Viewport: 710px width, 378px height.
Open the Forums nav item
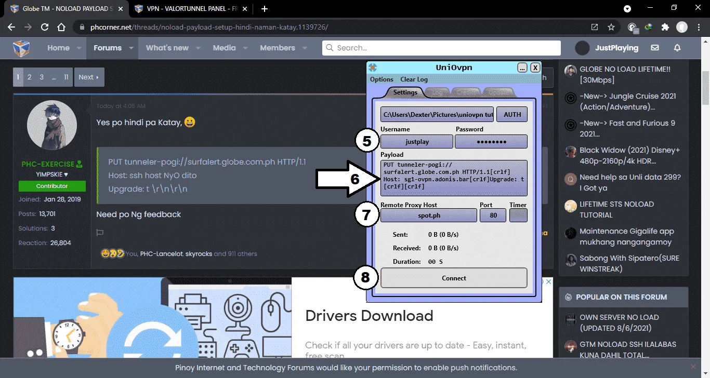[108, 48]
